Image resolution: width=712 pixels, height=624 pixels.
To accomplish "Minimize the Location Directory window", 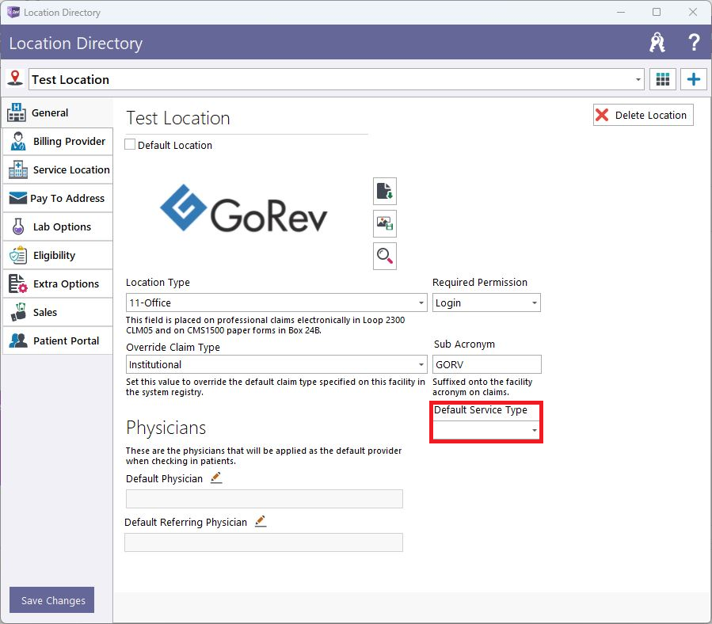I will point(621,12).
